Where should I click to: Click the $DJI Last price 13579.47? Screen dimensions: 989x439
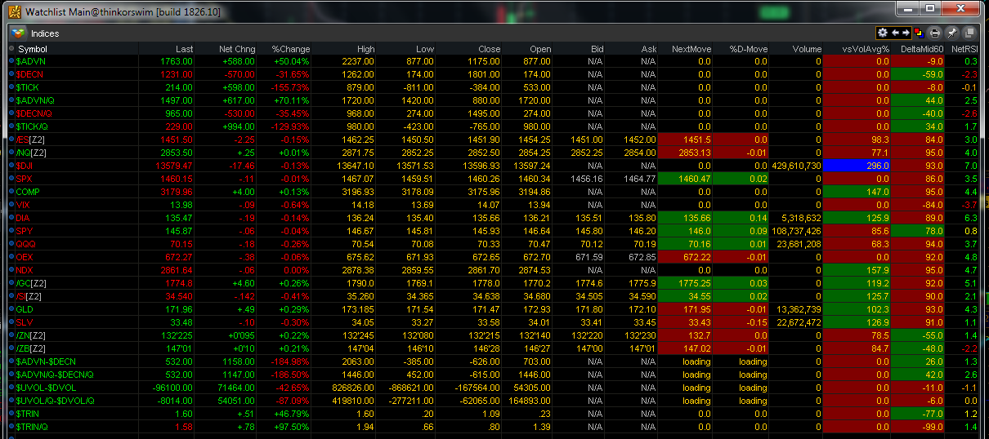coord(176,166)
